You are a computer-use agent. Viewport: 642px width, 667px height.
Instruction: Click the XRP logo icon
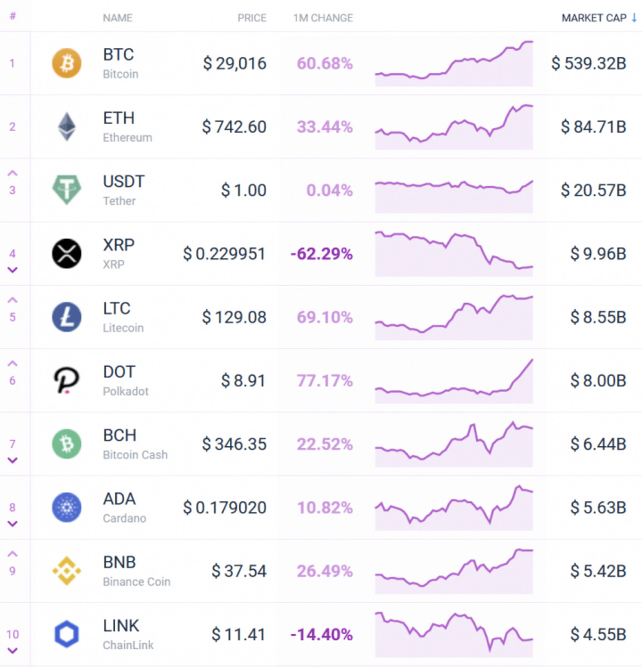(x=66, y=253)
